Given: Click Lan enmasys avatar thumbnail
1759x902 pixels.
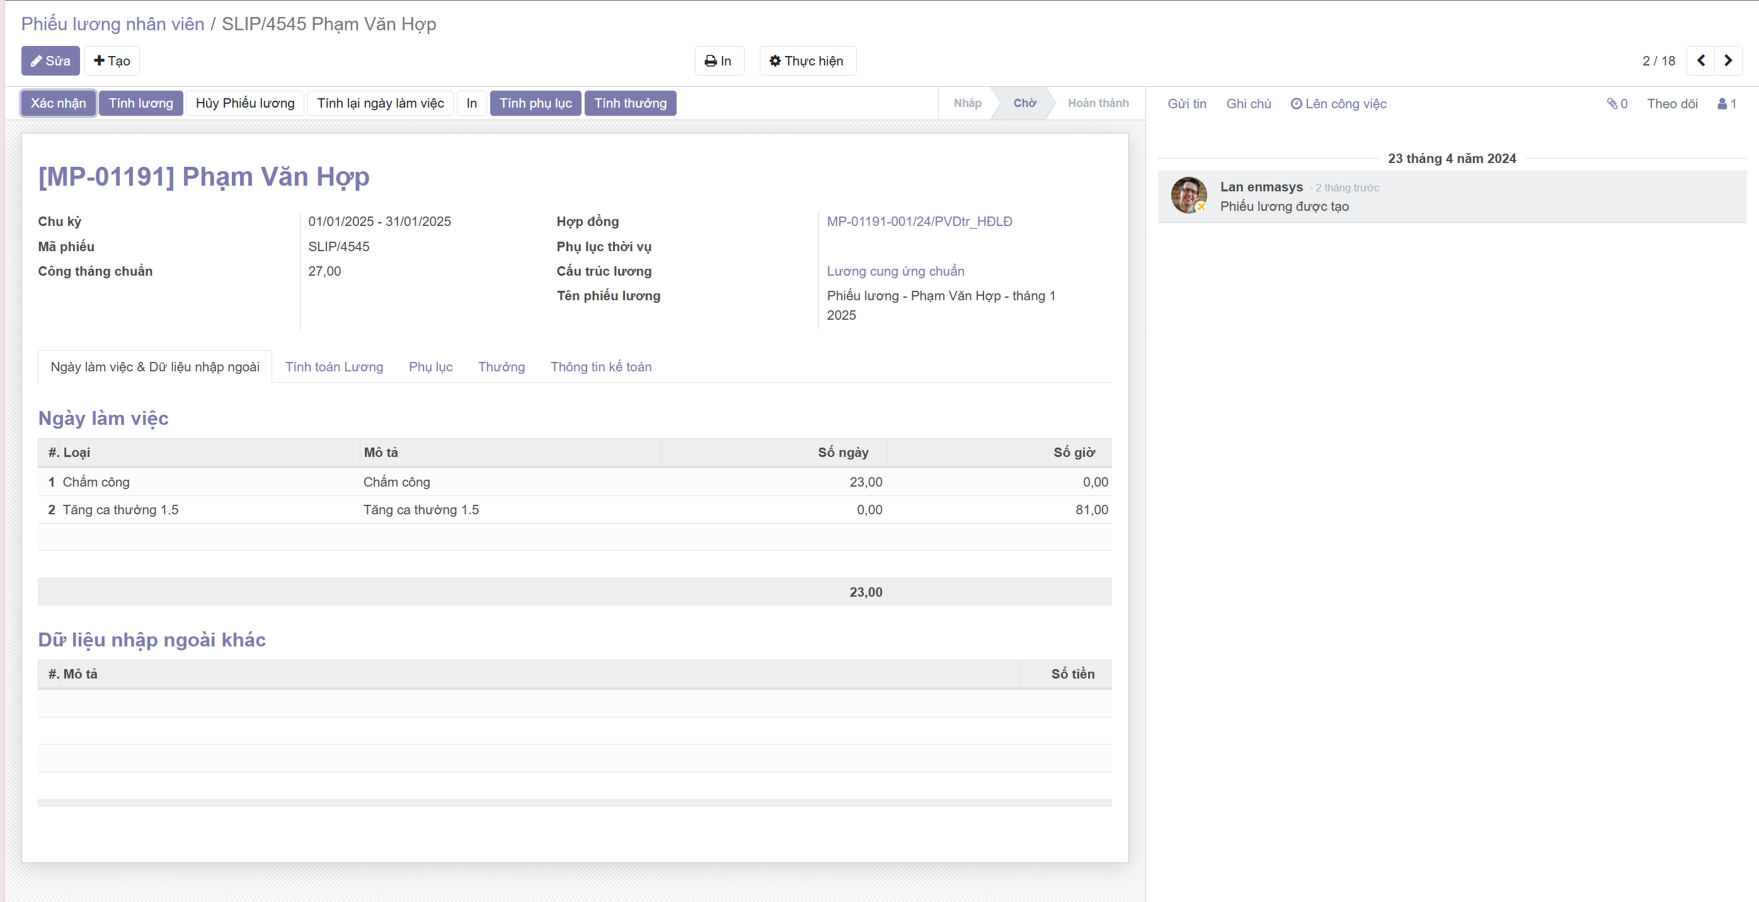Looking at the screenshot, I should click(1188, 195).
